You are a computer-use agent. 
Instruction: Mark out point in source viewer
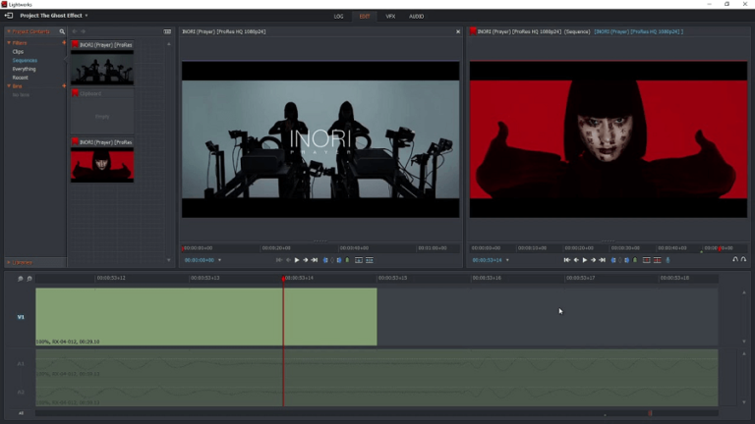339,260
